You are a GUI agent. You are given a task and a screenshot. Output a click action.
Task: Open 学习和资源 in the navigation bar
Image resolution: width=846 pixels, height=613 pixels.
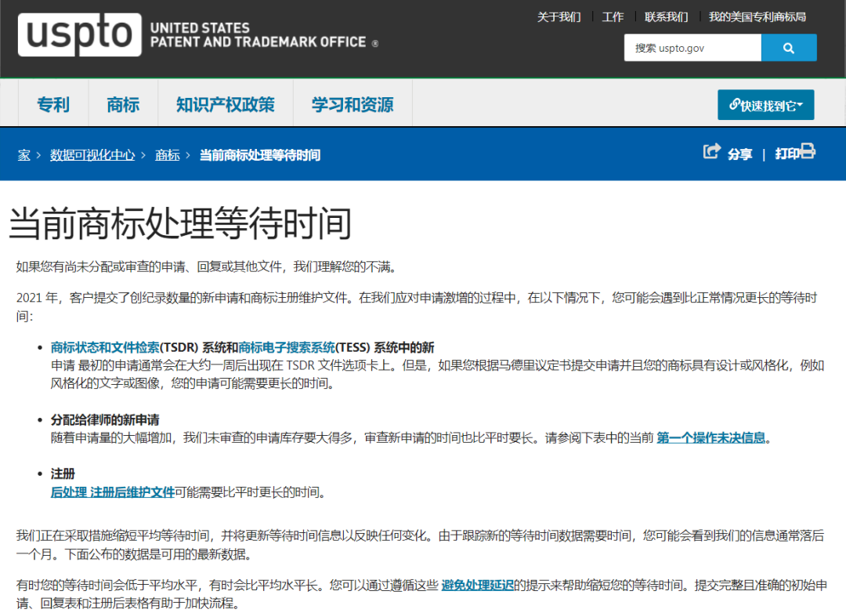coord(352,103)
